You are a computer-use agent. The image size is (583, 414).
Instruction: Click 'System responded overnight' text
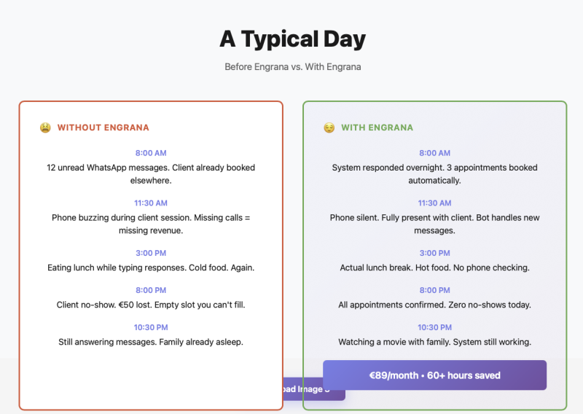pyautogui.click(x=434, y=173)
